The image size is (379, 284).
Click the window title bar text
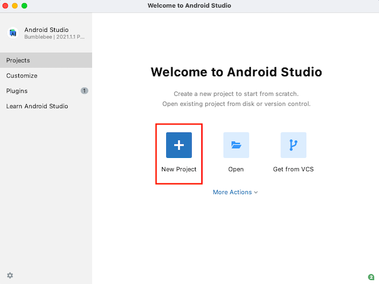190,5
